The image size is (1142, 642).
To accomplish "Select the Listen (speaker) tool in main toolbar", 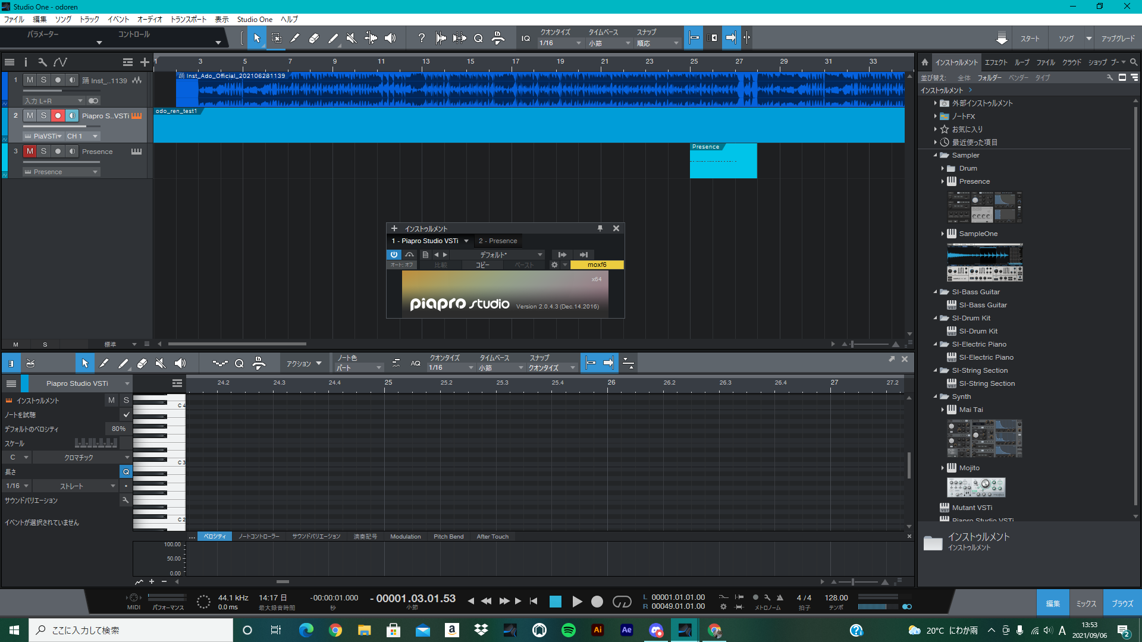I will coord(390,38).
